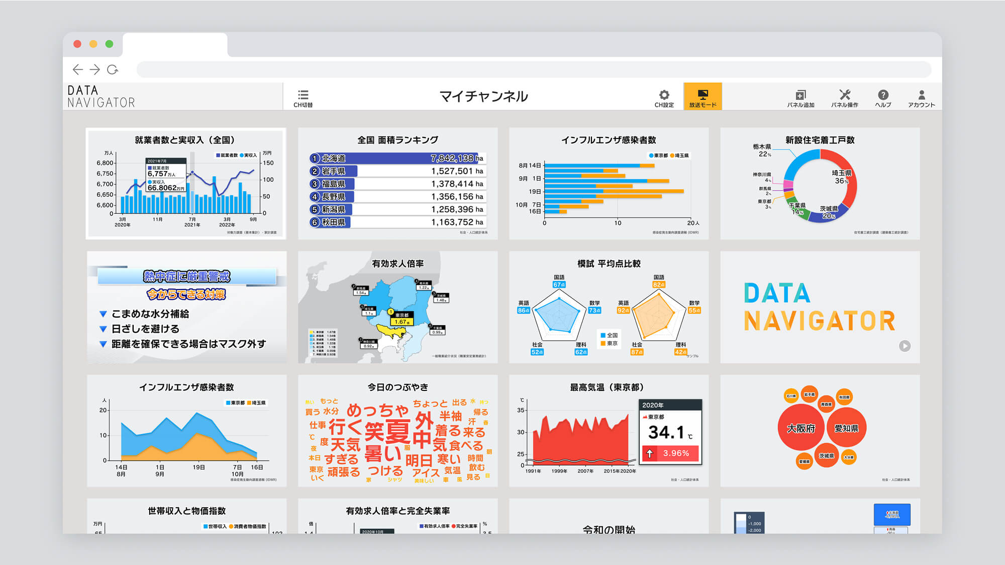1005x565 pixels.
Task: Click the macOS yellow minimize window button
Action: [93, 44]
